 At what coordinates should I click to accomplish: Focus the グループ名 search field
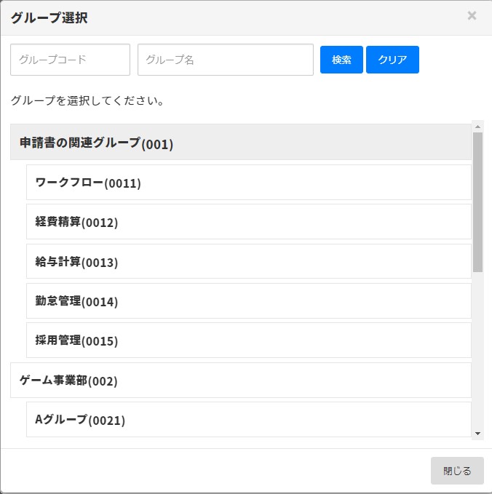[225, 60]
